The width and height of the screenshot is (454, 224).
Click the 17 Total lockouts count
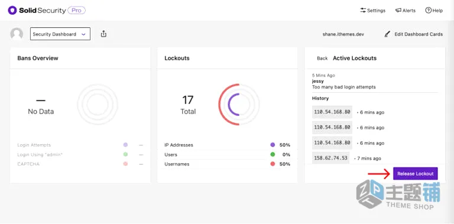(188, 105)
